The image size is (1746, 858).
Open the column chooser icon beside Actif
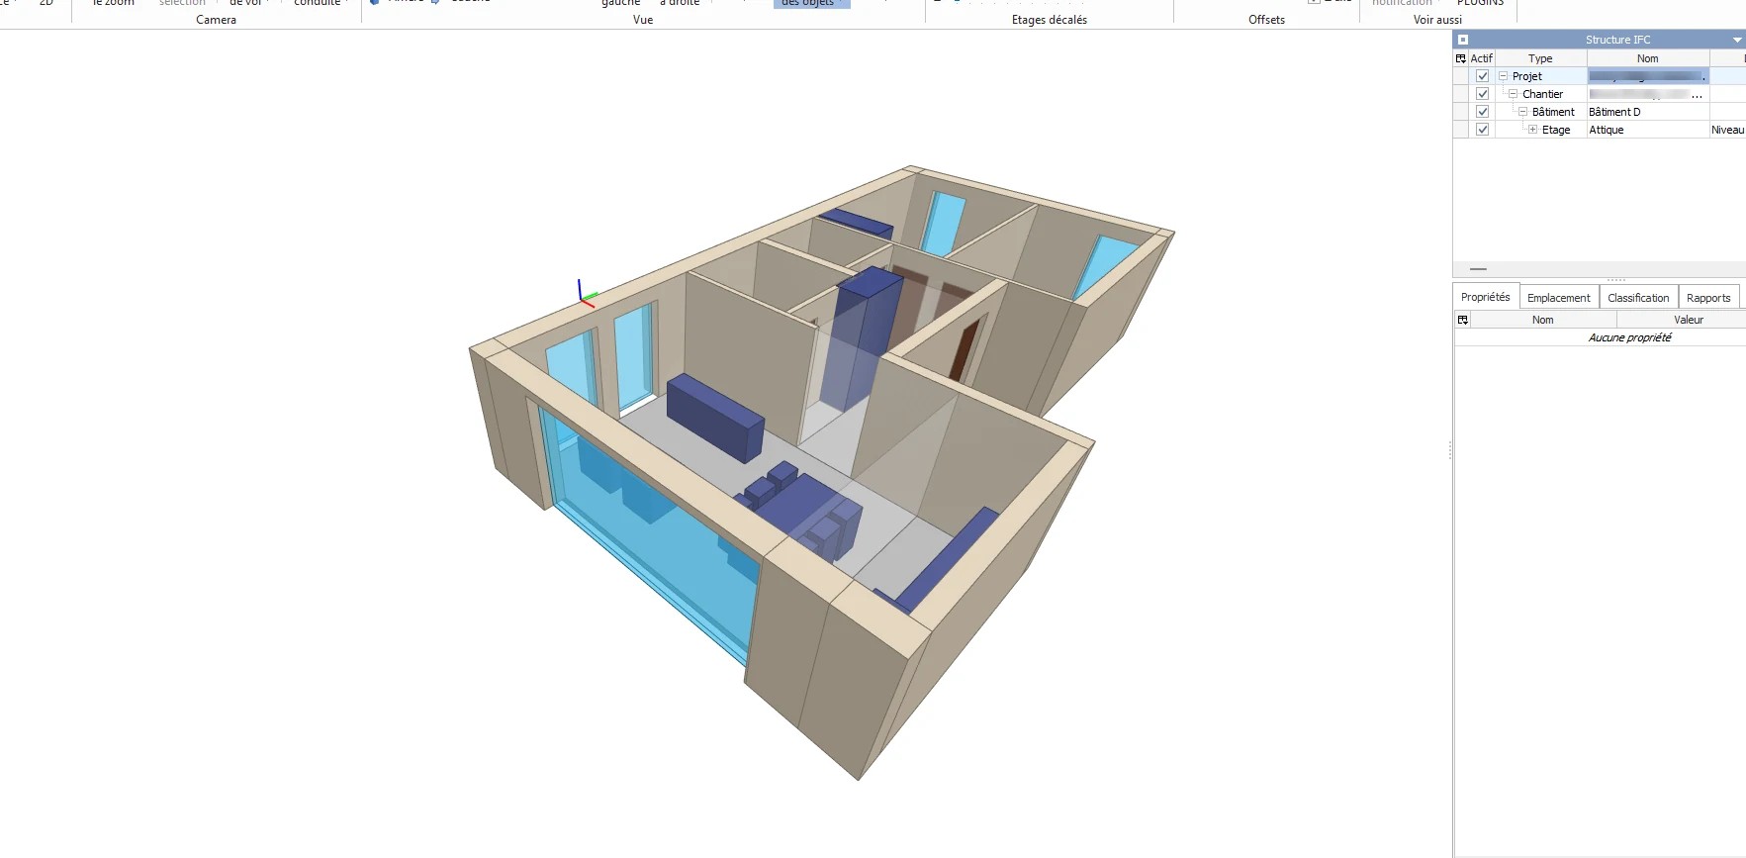[x=1461, y=58]
